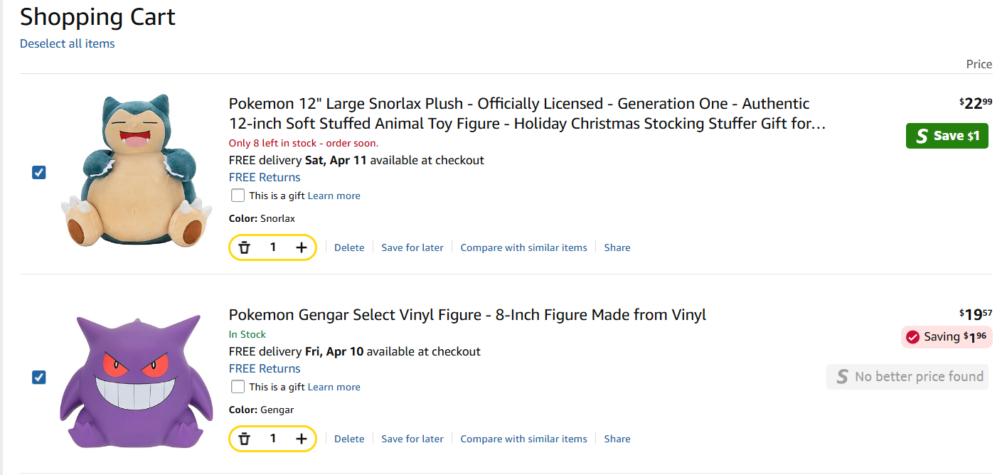
Task: Increase Gengar figure quantity with plus icon
Action: click(302, 439)
